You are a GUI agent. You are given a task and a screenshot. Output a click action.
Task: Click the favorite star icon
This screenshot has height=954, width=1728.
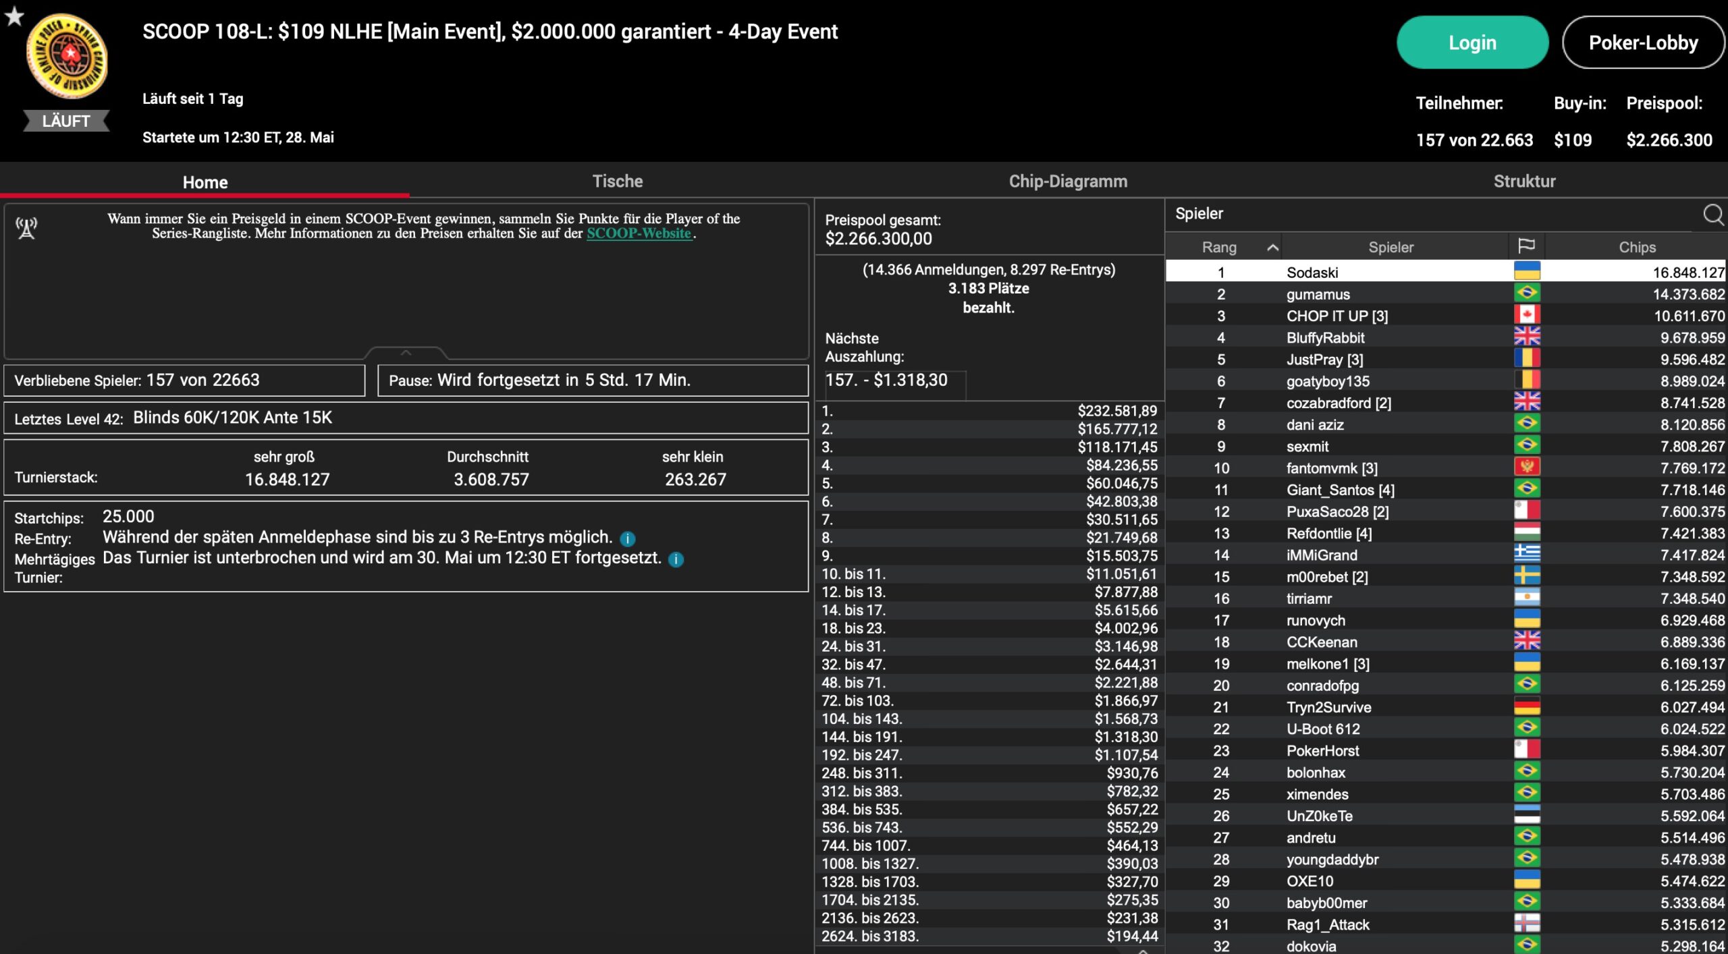14,16
